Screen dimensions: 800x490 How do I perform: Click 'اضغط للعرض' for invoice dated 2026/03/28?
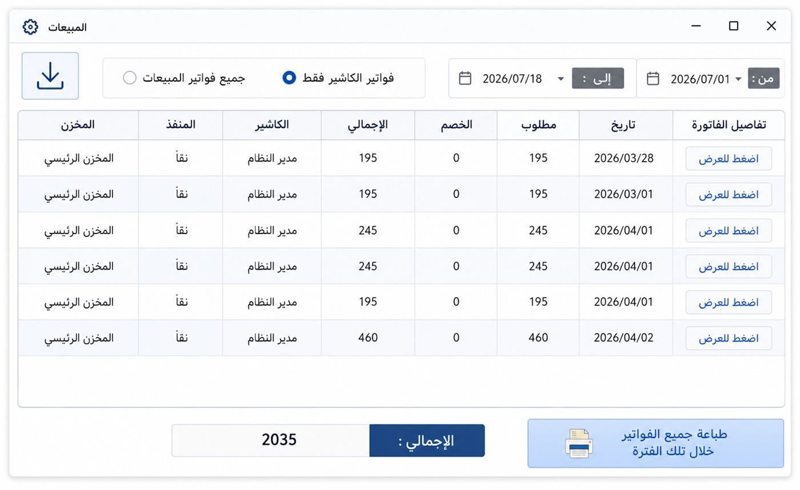click(729, 159)
